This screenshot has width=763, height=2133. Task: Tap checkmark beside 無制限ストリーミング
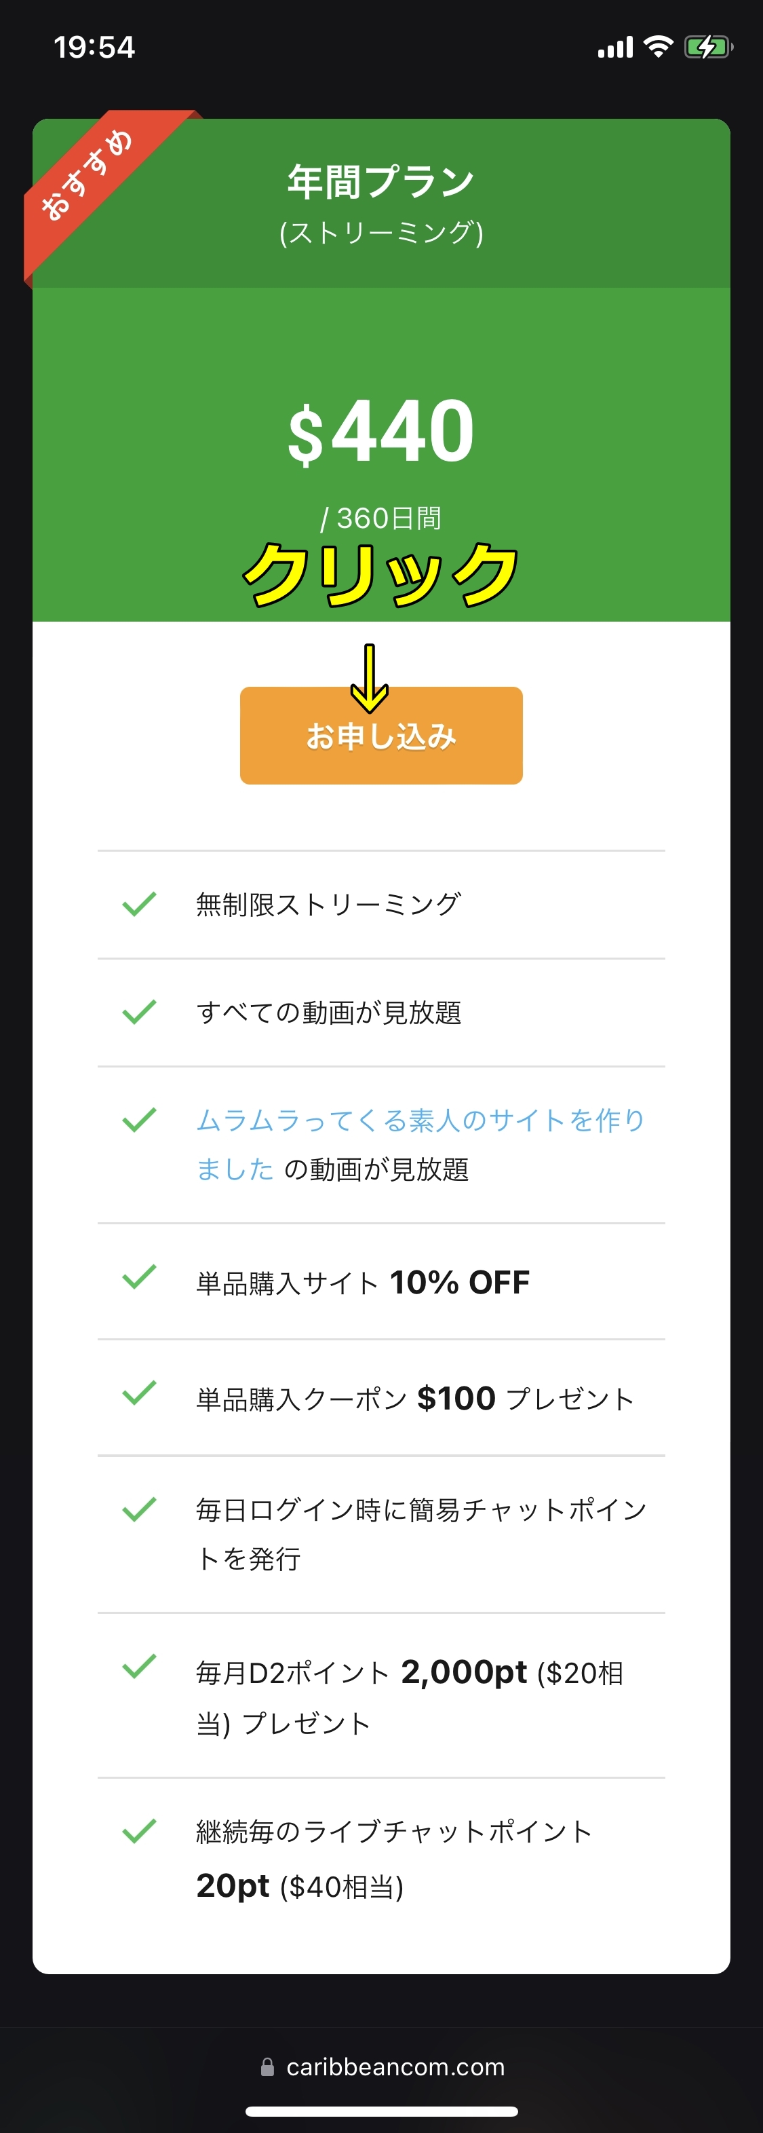139,903
